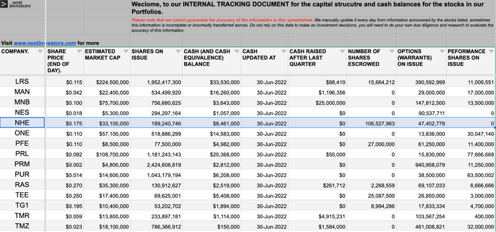This screenshot has height=232, width=496.
Task: Open the www.nextinvestors.com link
Action: (x=45, y=43)
